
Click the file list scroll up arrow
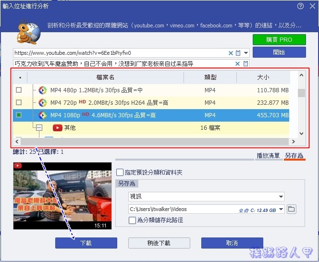coord(302,75)
